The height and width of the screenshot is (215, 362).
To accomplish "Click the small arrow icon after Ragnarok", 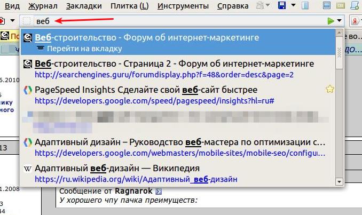I will click(x=159, y=191).
